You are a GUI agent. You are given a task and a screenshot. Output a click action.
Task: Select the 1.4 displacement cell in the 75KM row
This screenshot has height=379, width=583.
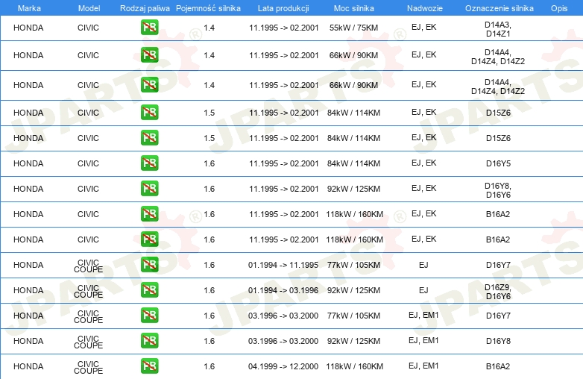click(209, 28)
